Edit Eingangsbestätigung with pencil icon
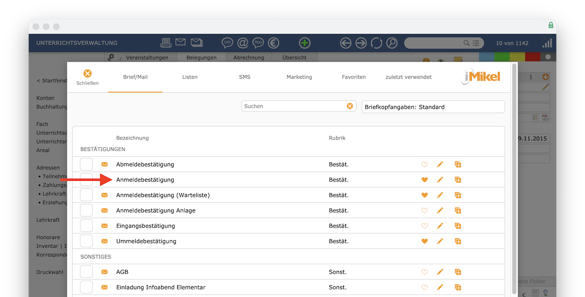Image resolution: width=585 pixels, height=297 pixels. (x=440, y=226)
